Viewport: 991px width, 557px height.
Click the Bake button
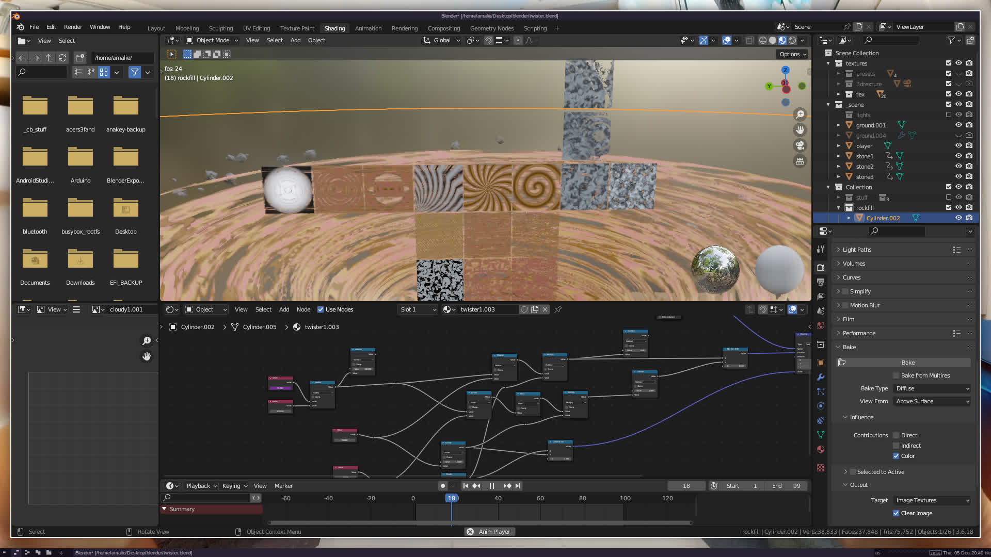click(908, 363)
